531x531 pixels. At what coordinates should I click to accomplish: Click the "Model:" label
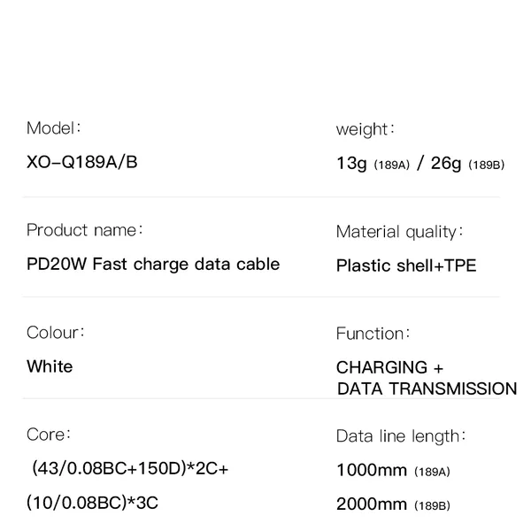pyautogui.click(x=54, y=127)
